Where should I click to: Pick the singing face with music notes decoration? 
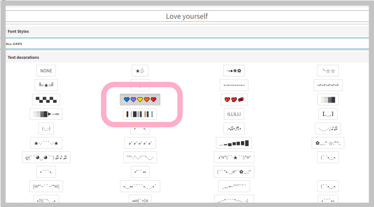point(46,157)
